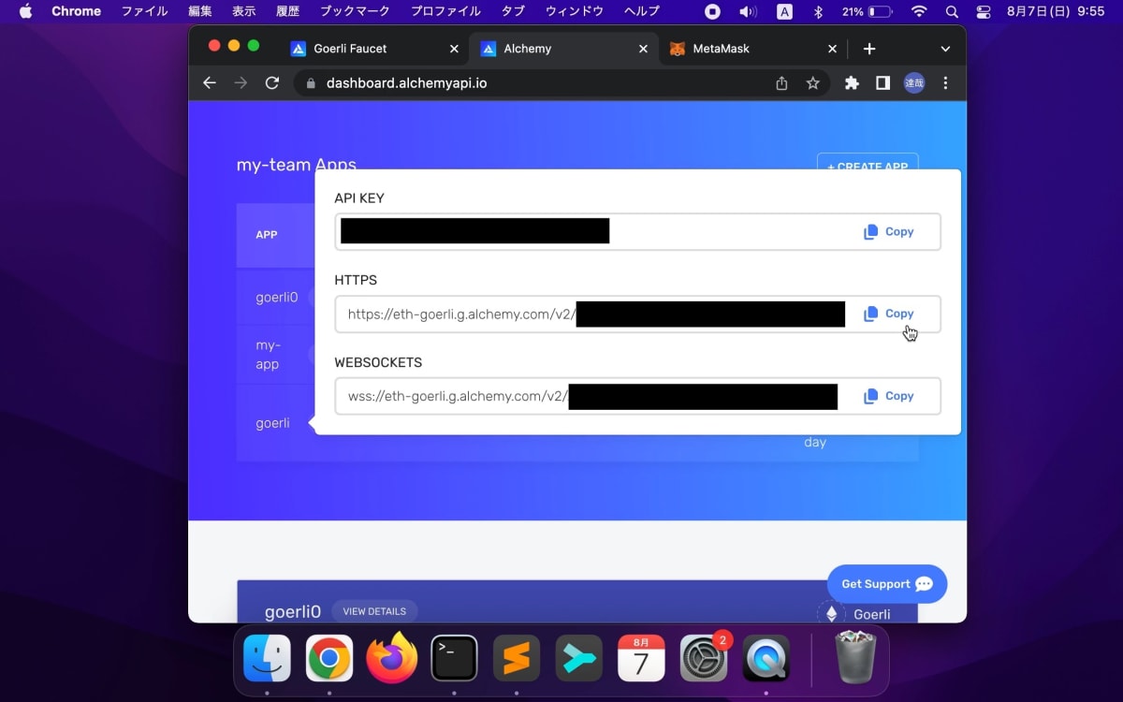Go back to previous page
1123x702 pixels.
coord(210,83)
